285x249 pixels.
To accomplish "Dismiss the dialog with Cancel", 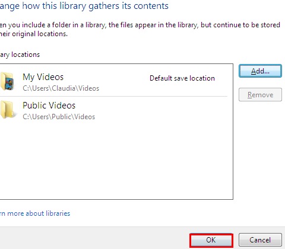I will point(260,240).
